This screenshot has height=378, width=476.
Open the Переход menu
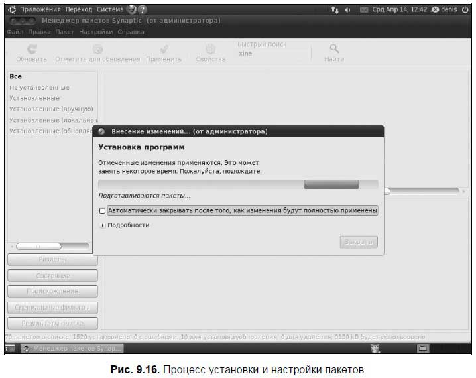[x=79, y=10]
